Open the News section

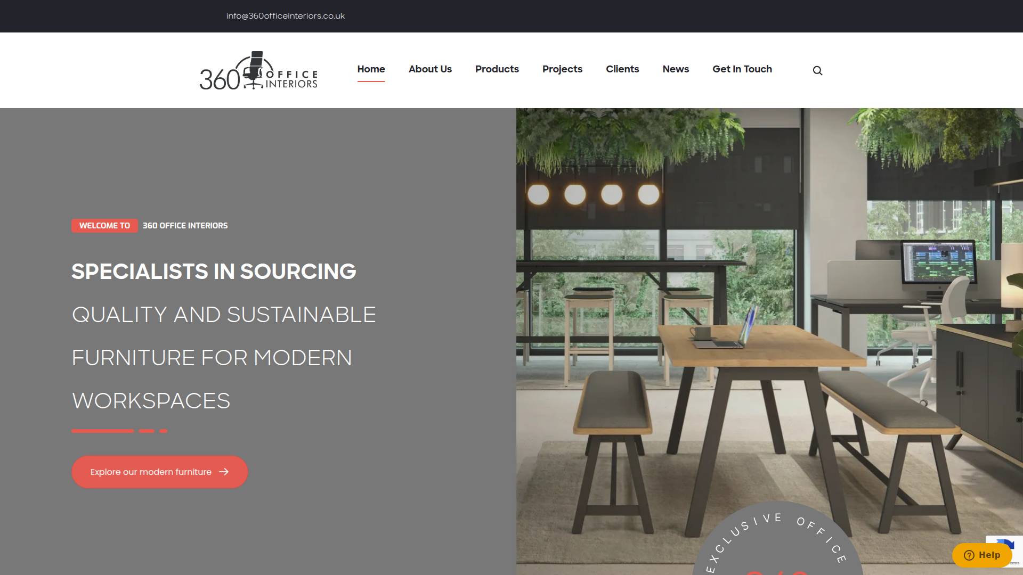[x=676, y=69]
